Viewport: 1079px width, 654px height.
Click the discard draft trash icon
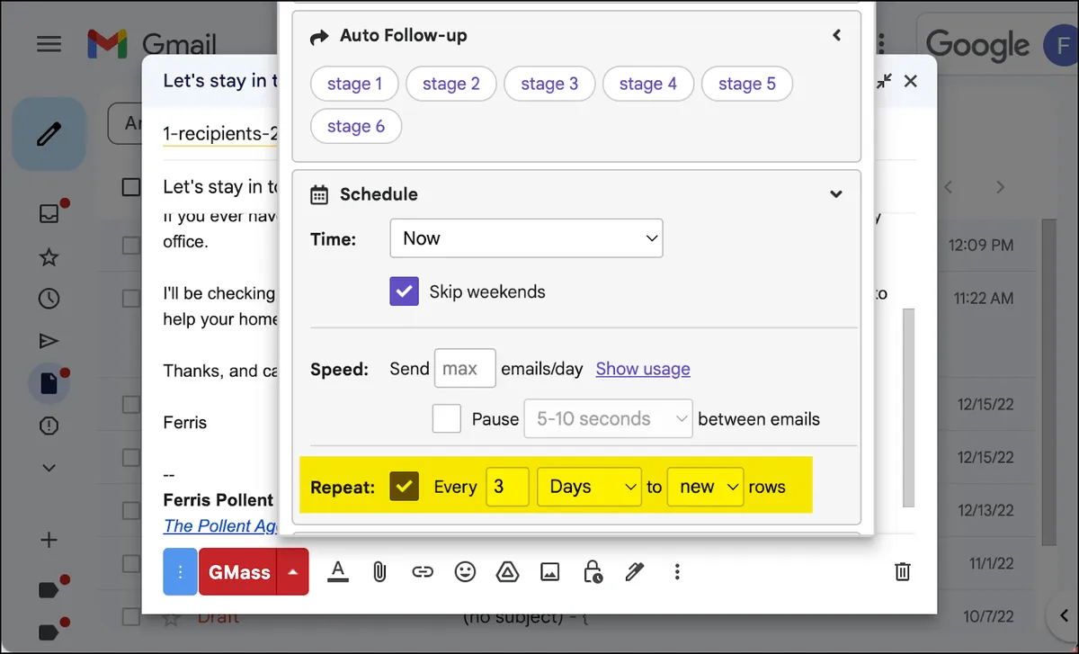pos(904,571)
